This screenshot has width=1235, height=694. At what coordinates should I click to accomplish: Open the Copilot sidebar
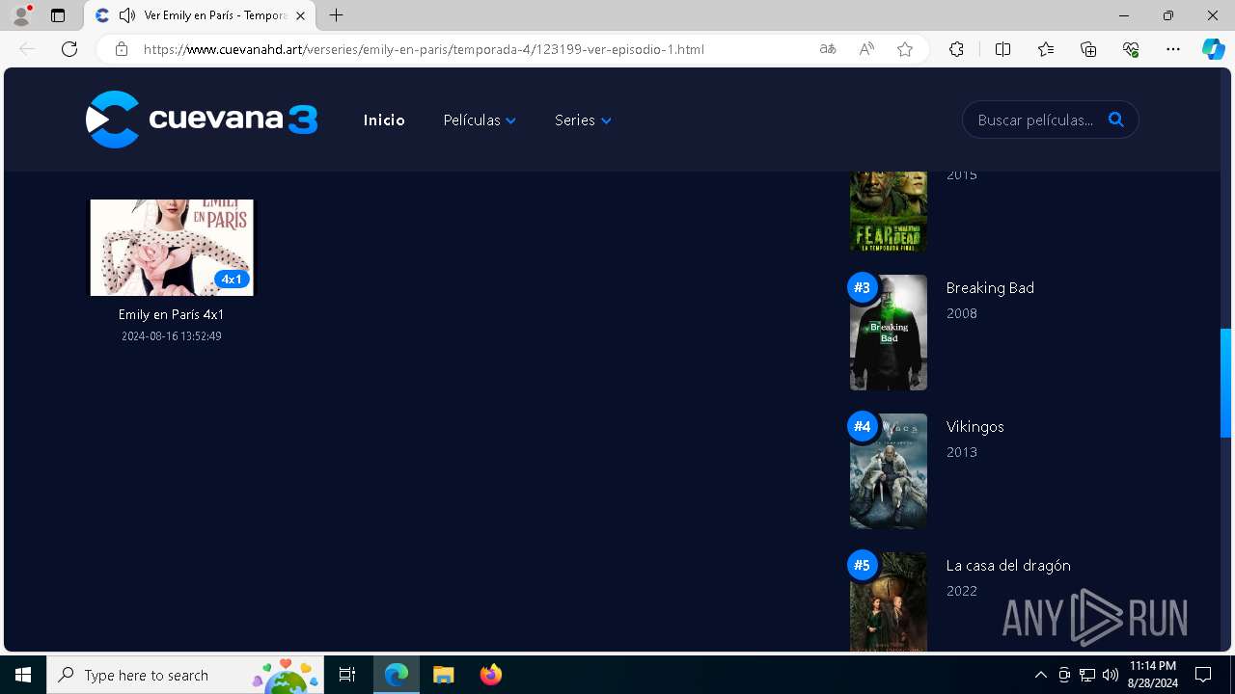tap(1214, 49)
